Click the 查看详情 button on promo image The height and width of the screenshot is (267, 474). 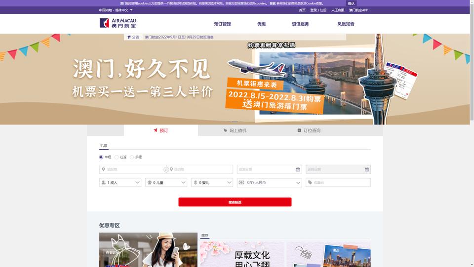[x=113, y=253]
